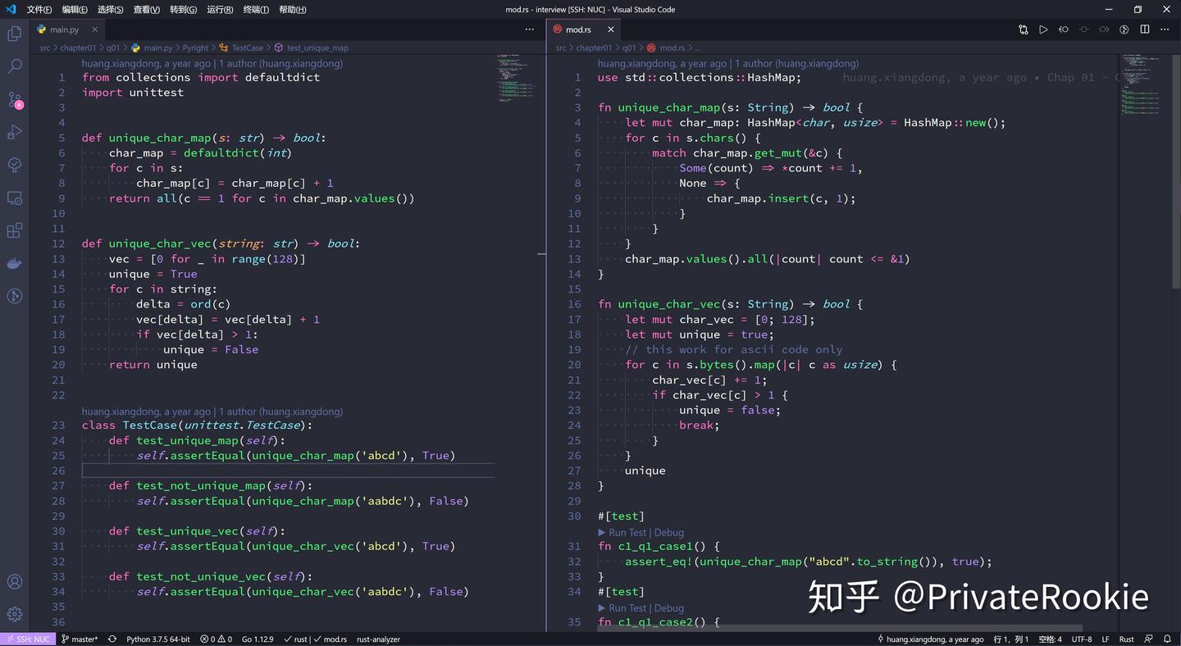The width and height of the screenshot is (1181, 646).
Task: Run the mod.rs file via toolbar play icon
Action: [x=1043, y=29]
